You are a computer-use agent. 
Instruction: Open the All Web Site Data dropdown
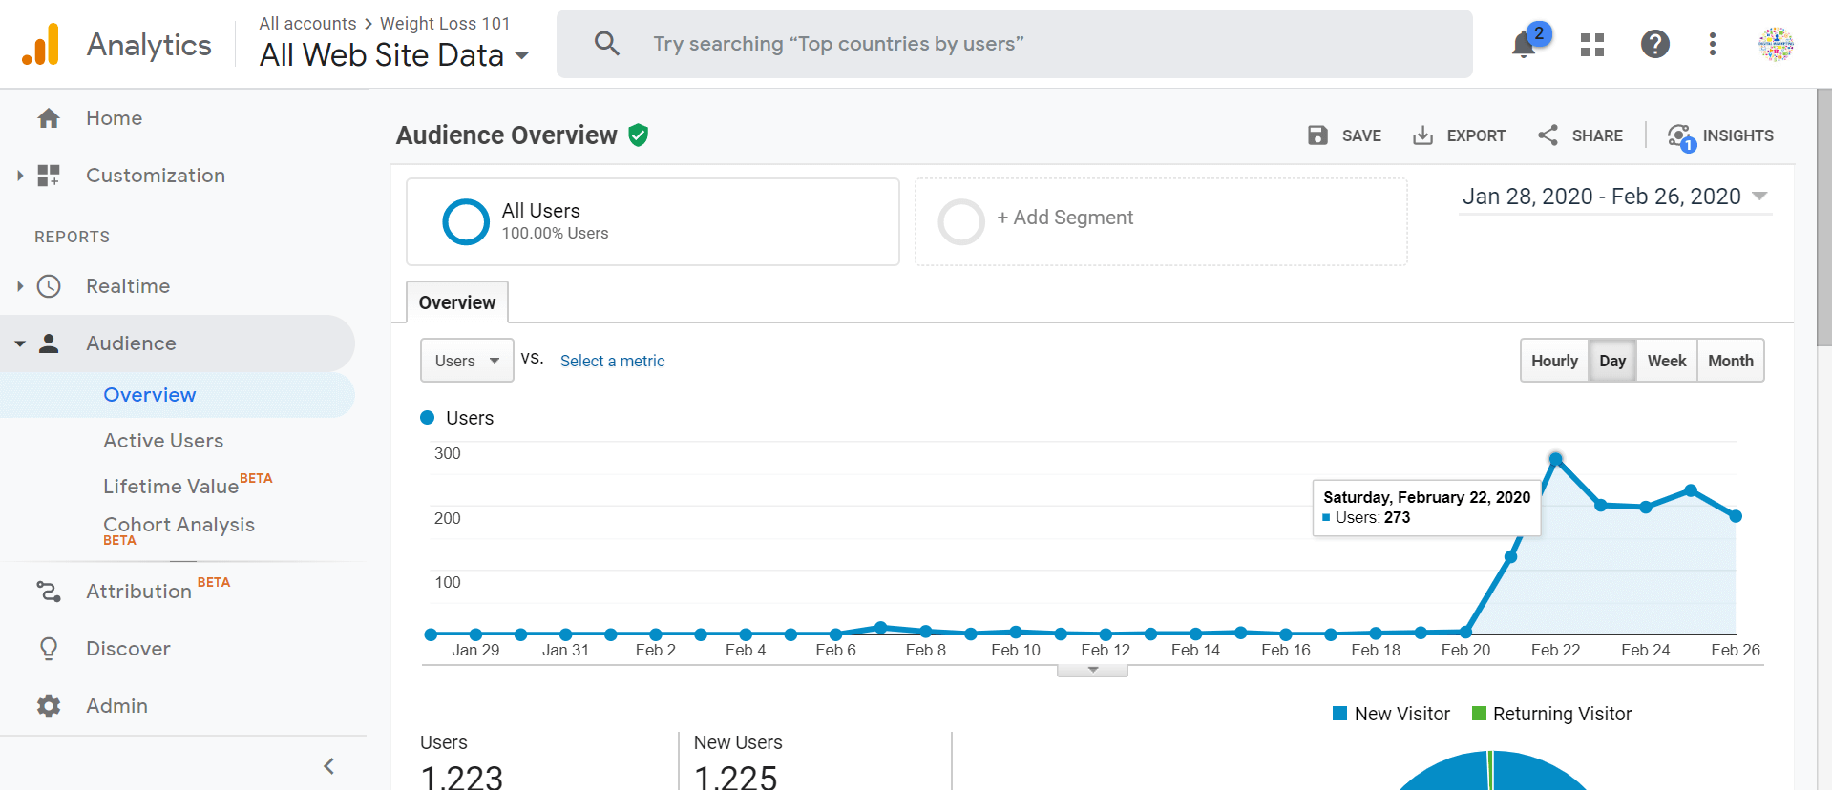393,55
